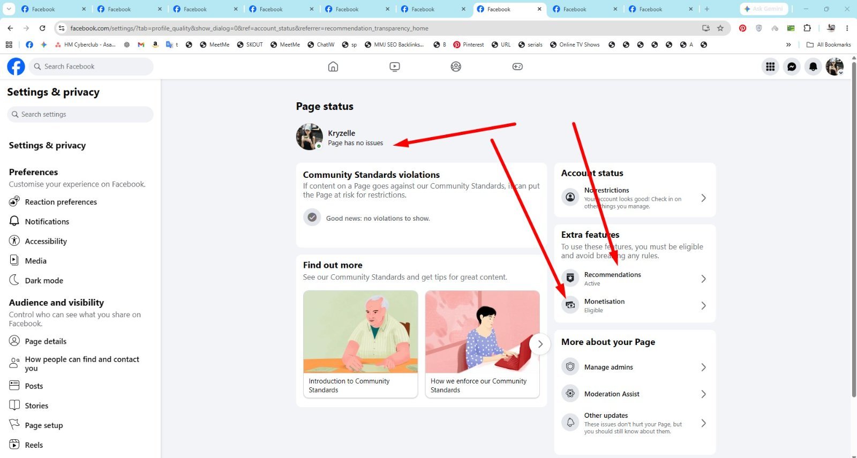The image size is (857, 458).
Task: Click the page vertical scrollbar
Action: pos(854,230)
